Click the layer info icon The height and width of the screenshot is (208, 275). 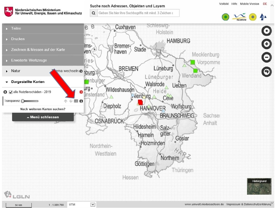point(81,101)
